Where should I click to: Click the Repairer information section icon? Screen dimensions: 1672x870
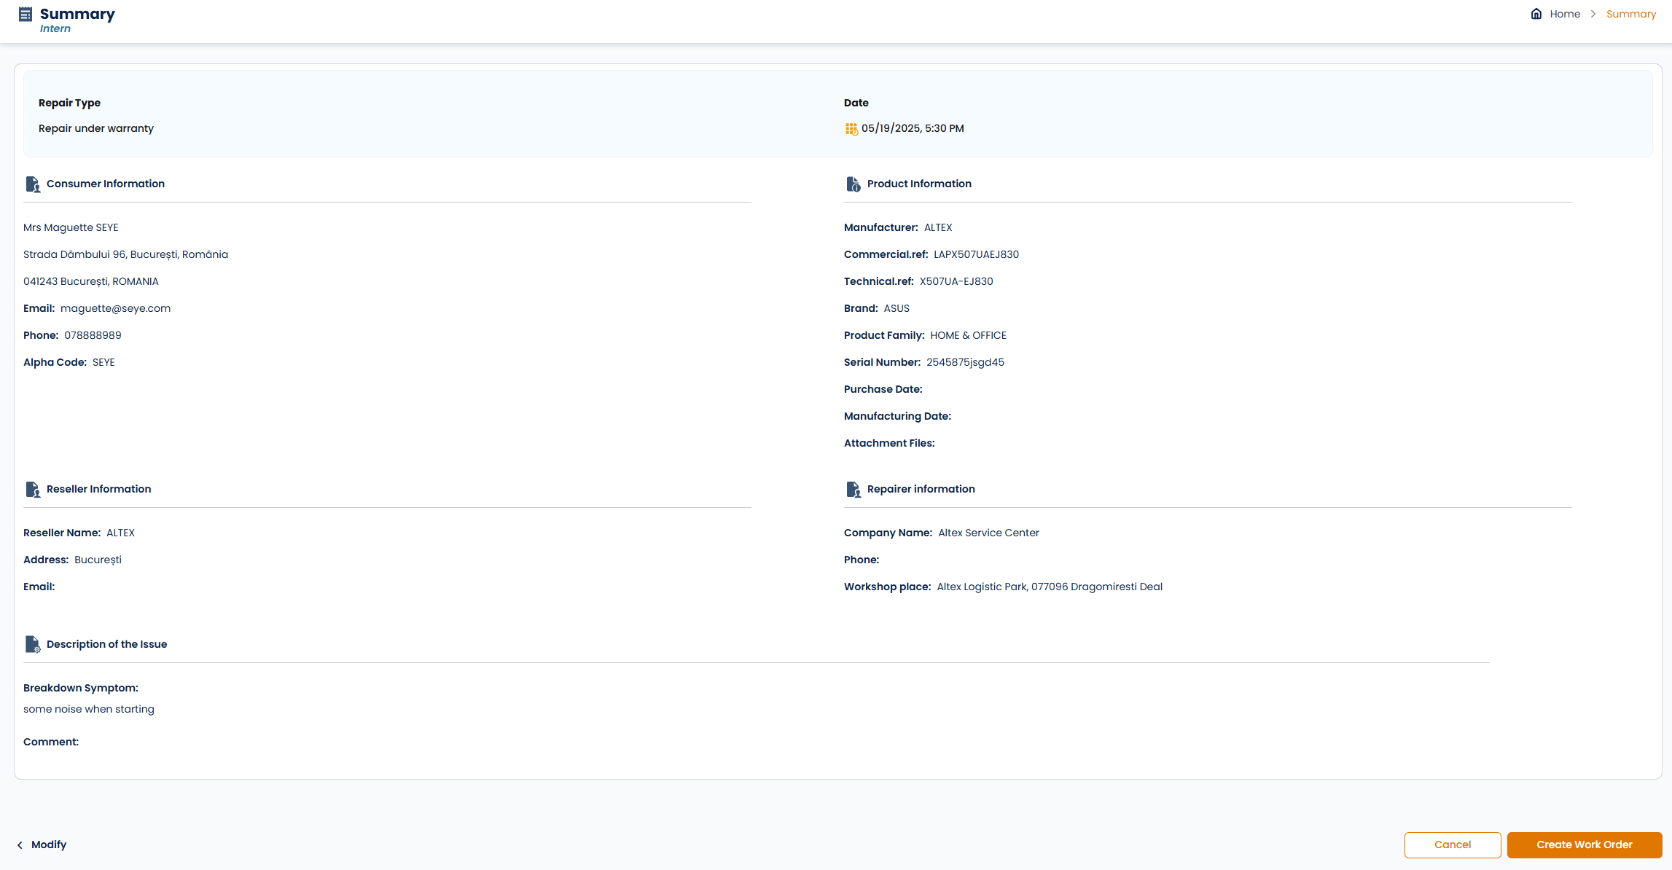tap(853, 490)
